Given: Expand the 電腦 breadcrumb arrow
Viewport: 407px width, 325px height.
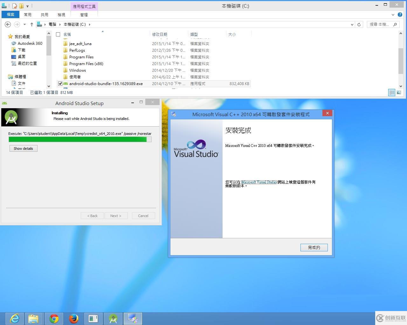Looking at the screenshot, I should (x=60, y=24).
